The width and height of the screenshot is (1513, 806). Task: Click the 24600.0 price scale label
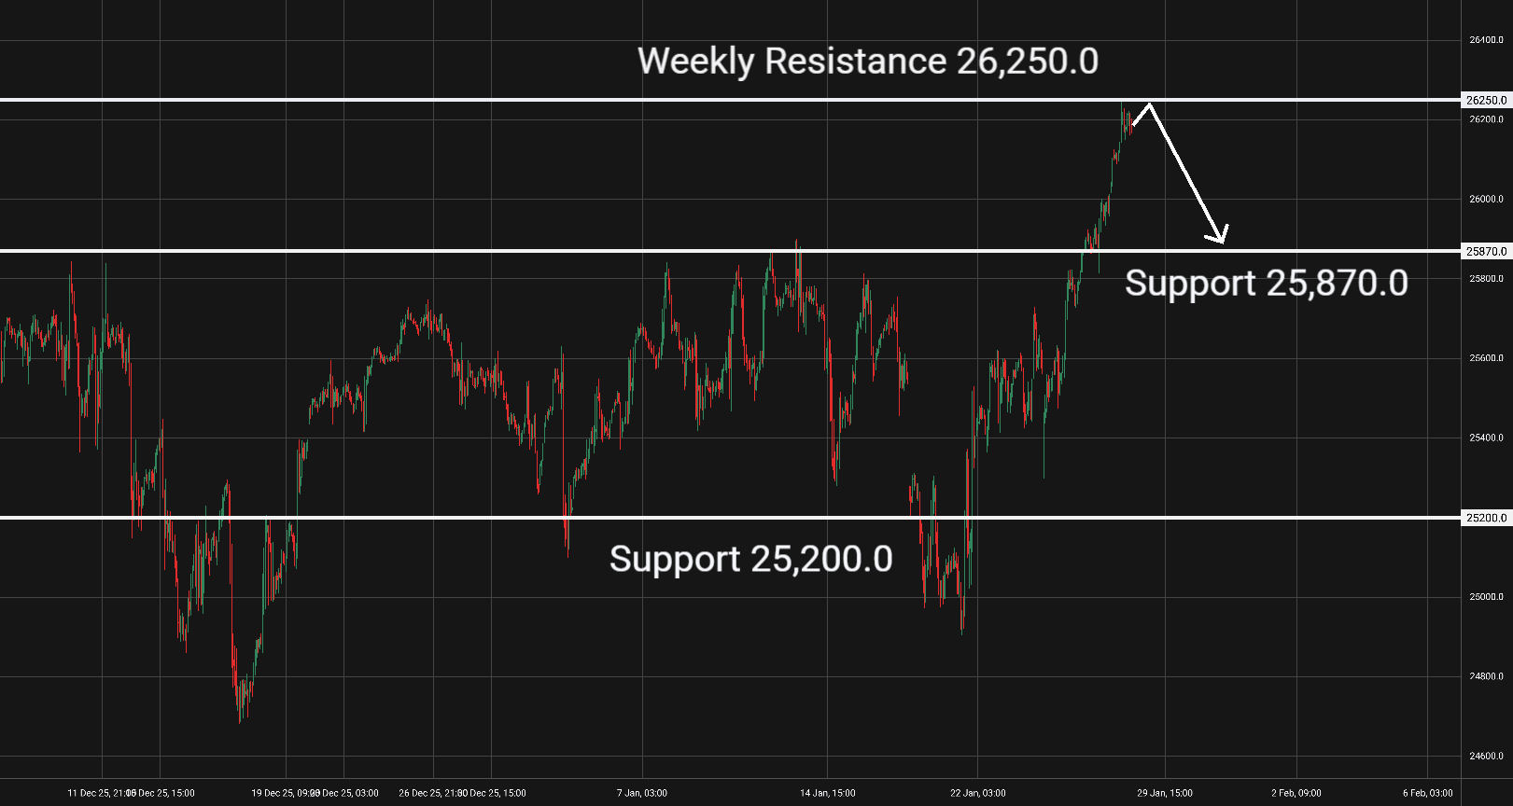coord(1486,757)
